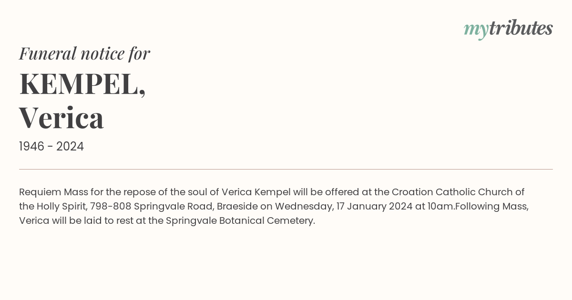The image size is (572, 300).
Task: Click the green "my" part of logo
Action: pos(476,30)
